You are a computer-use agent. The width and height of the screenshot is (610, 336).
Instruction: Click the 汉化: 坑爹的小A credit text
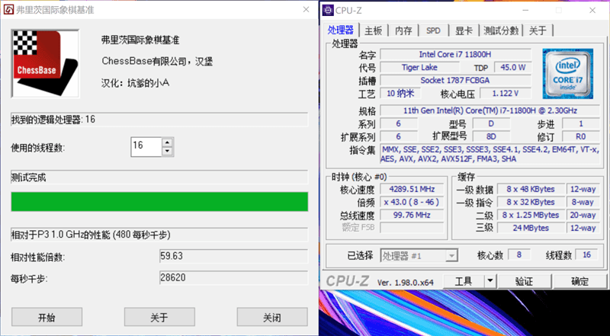coord(135,83)
